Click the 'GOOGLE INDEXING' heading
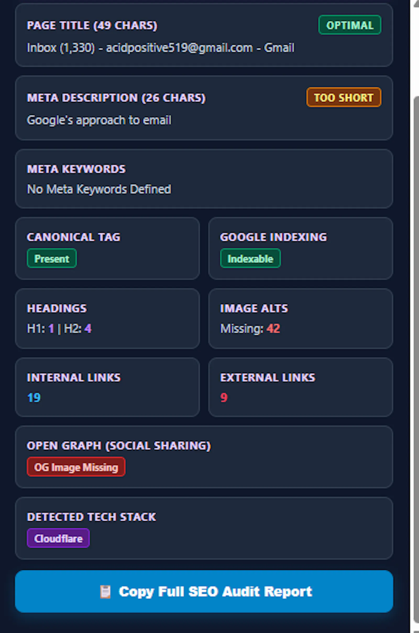Image resolution: width=419 pixels, height=633 pixels. pos(273,237)
